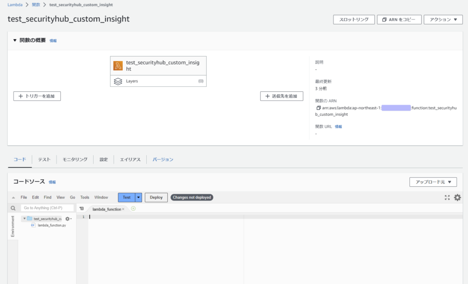Open the Find menu in the code editor

(x=48, y=198)
